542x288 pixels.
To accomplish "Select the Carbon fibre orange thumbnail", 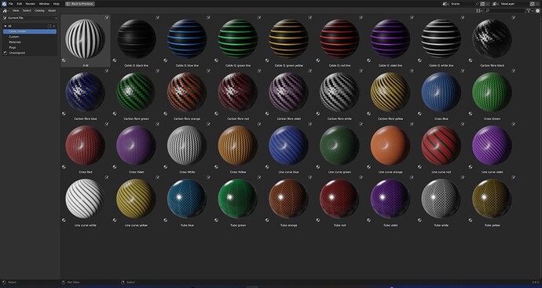I will [x=187, y=92].
